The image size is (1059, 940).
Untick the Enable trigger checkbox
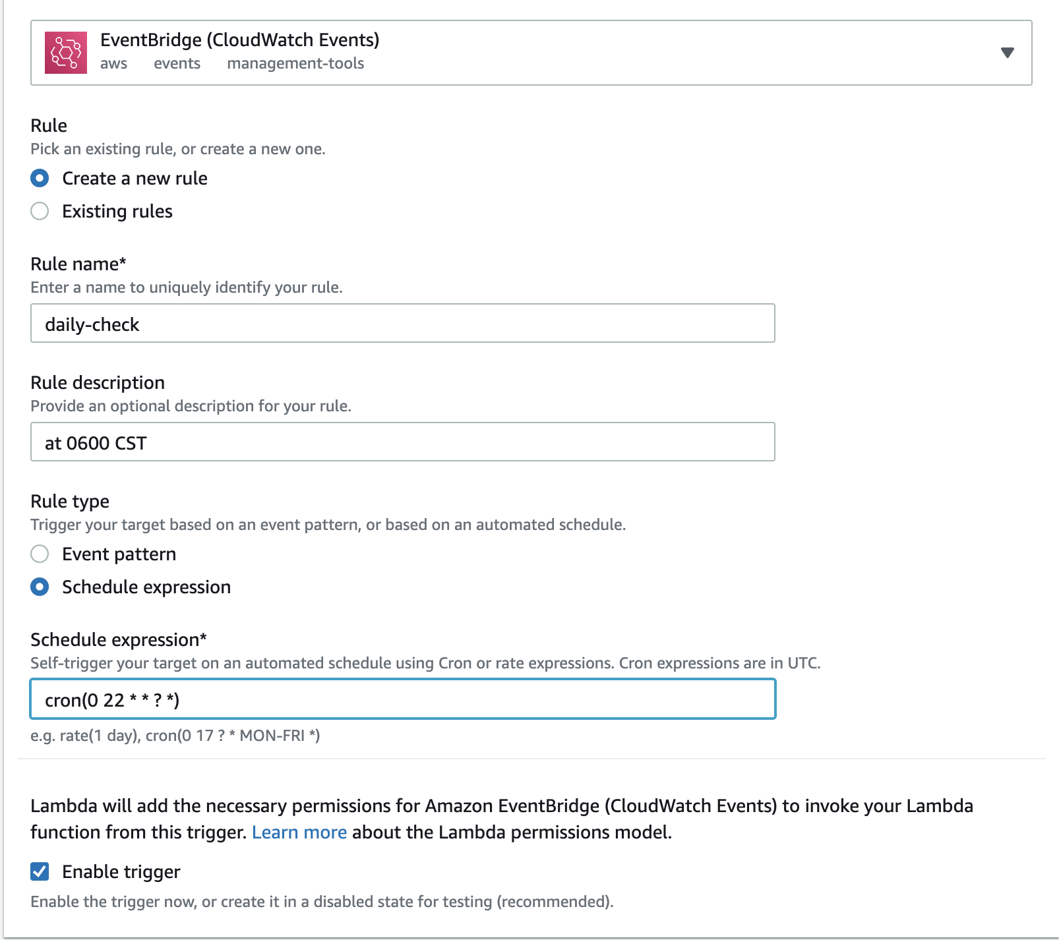[x=40, y=871]
